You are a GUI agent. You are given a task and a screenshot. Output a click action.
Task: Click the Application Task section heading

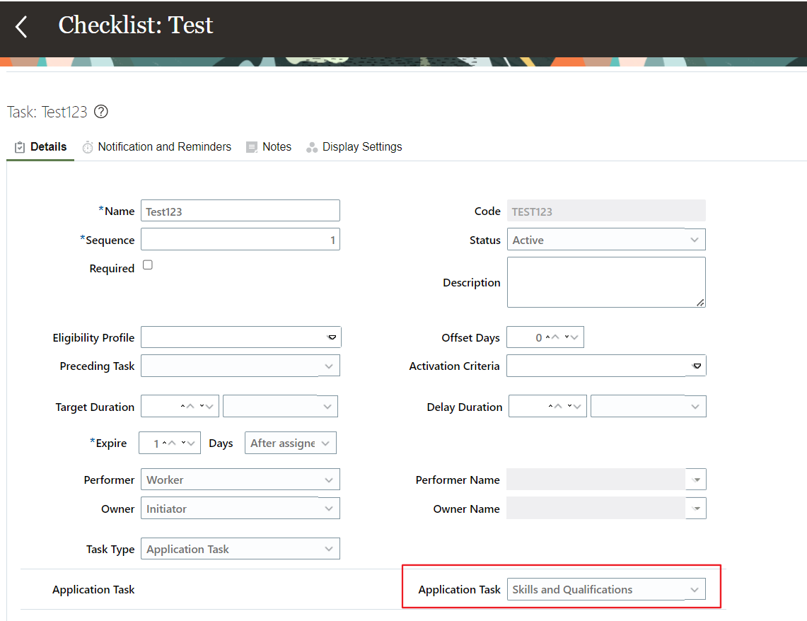tap(93, 590)
